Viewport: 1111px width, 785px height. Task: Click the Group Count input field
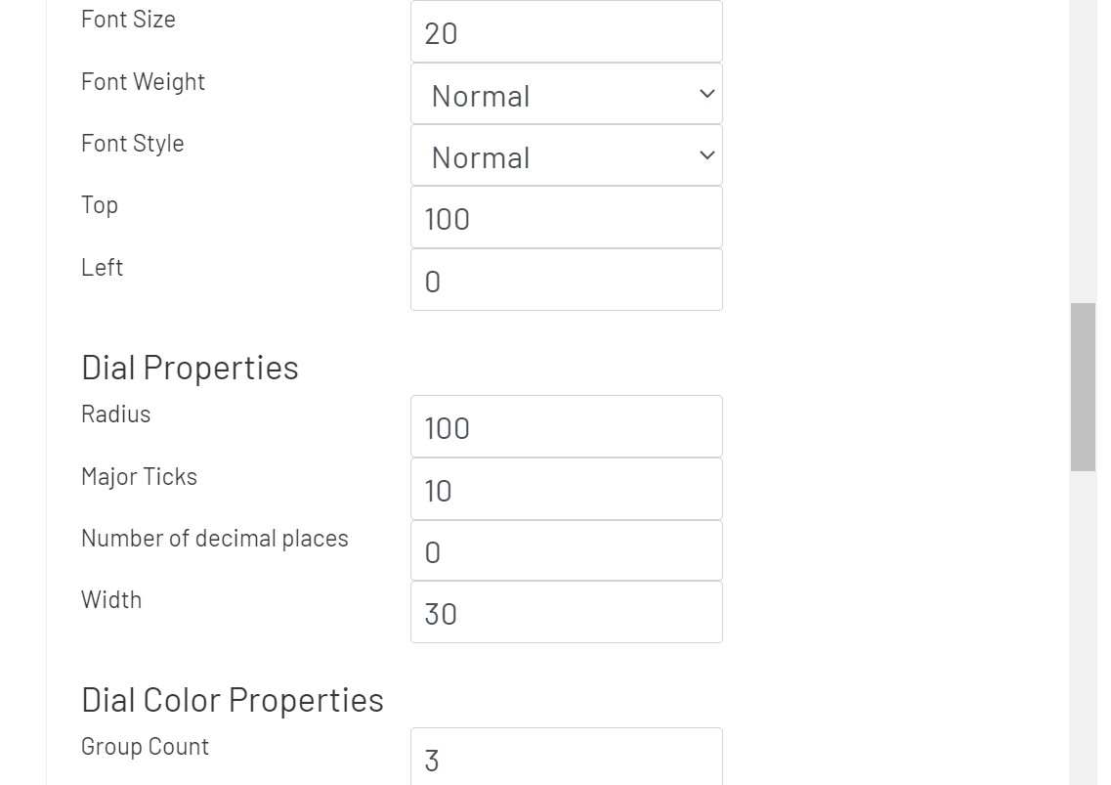(x=566, y=759)
